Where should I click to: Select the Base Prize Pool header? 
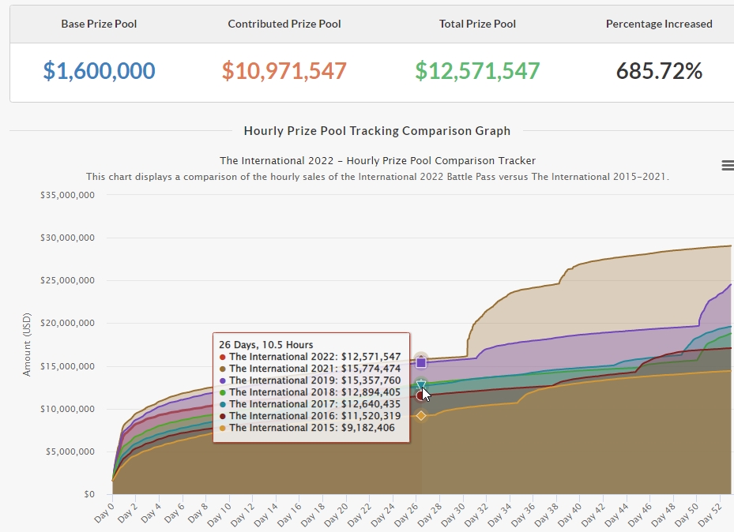(99, 24)
